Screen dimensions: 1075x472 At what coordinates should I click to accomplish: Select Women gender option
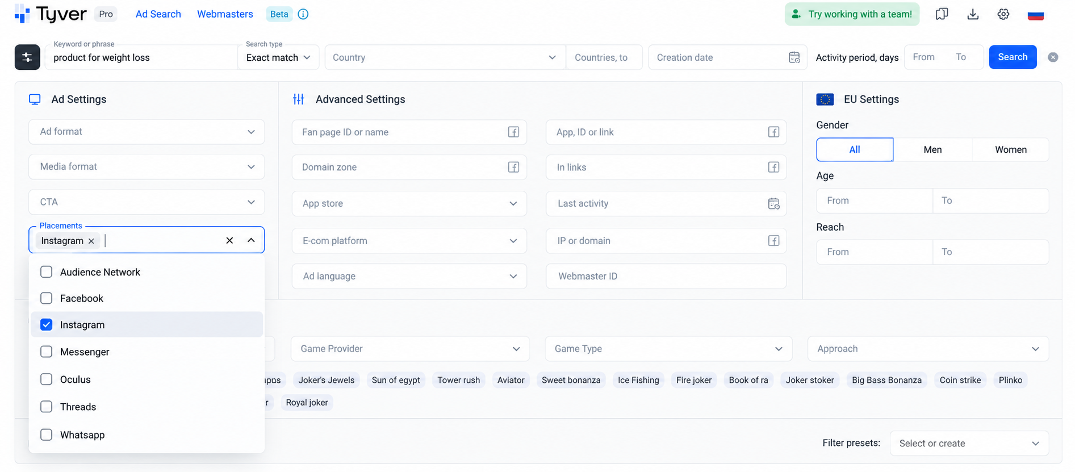click(x=1010, y=149)
